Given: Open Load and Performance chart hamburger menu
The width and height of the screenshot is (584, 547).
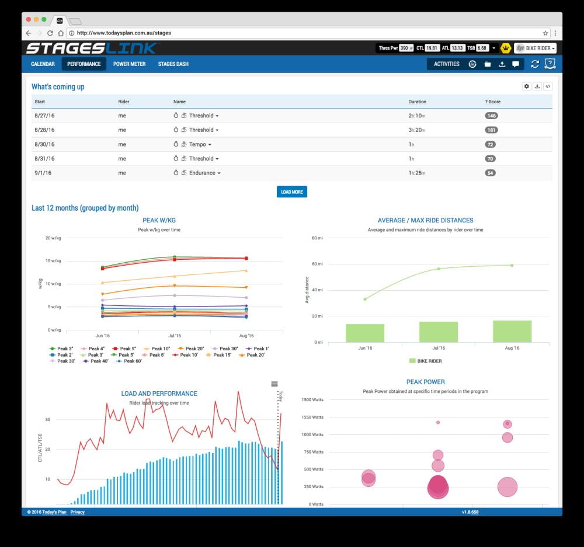Looking at the screenshot, I should [x=274, y=384].
